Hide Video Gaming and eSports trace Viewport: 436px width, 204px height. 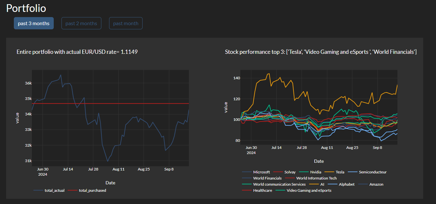coord(309,190)
